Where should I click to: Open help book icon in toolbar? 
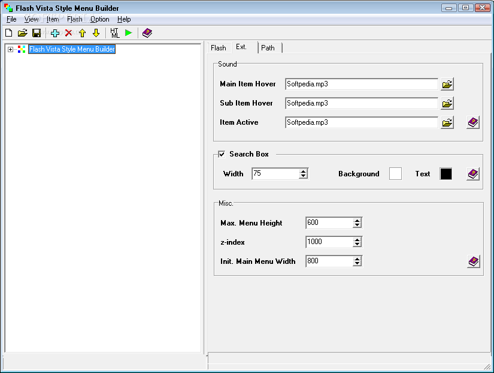point(147,33)
